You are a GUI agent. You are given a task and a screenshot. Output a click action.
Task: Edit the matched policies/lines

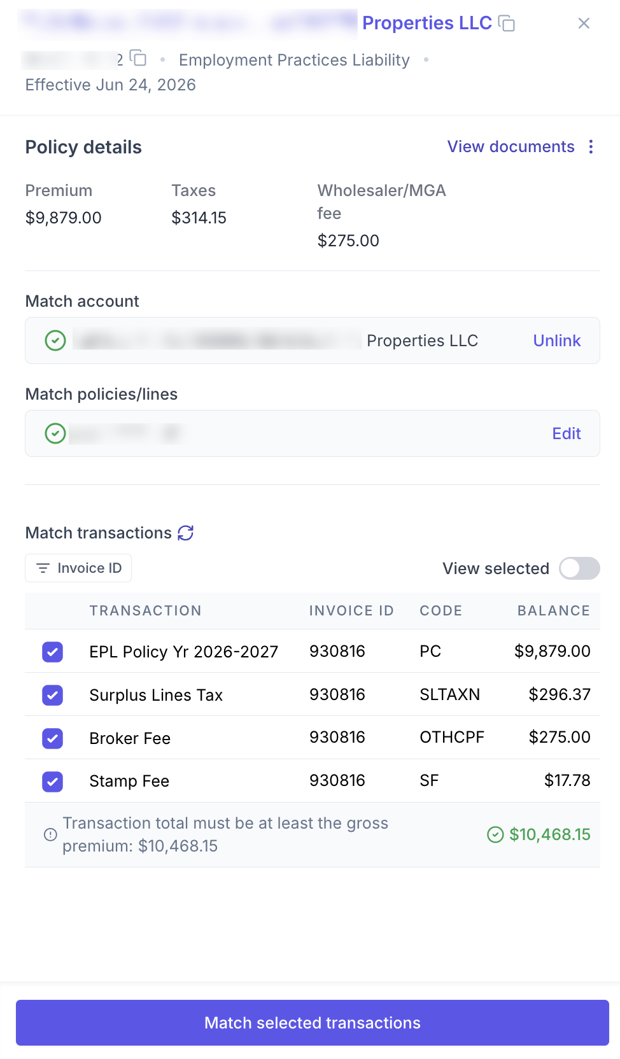[x=567, y=433]
